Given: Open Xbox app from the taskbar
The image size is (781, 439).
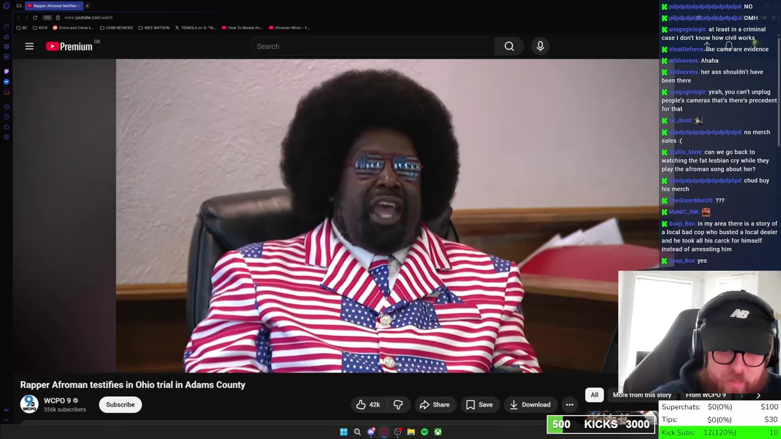Looking at the screenshot, I should click(x=437, y=432).
